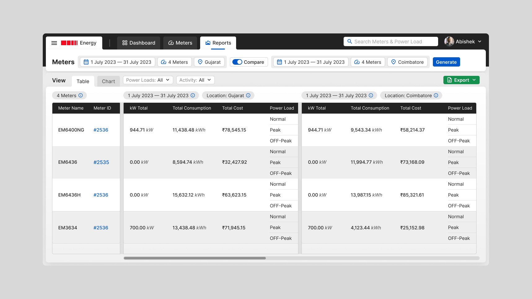Screen dimensions: 532x299
Task: Click the Generate button
Action: tap(446, 62)
